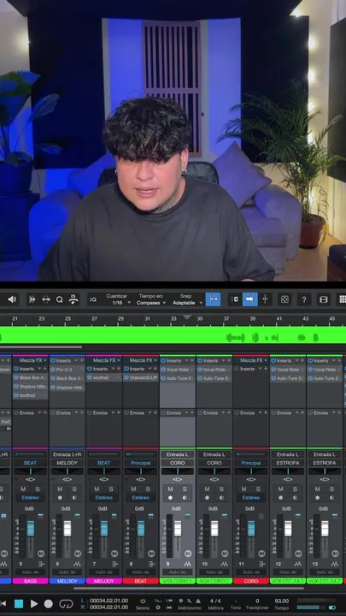Viewport: 346px width, 616px height.
Task: Click the ripple edit icon left of autoscroll
Action: (x=235, y=299)
